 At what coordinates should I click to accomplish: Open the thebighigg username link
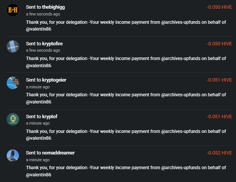click(54, 7)
